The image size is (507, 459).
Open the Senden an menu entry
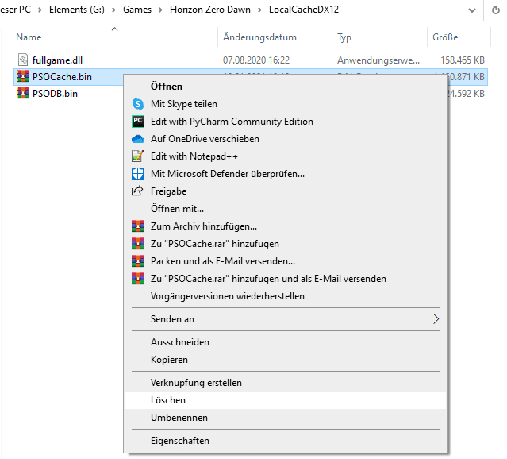286,319
